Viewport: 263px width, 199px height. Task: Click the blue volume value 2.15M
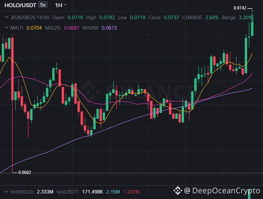pos(113,192)
